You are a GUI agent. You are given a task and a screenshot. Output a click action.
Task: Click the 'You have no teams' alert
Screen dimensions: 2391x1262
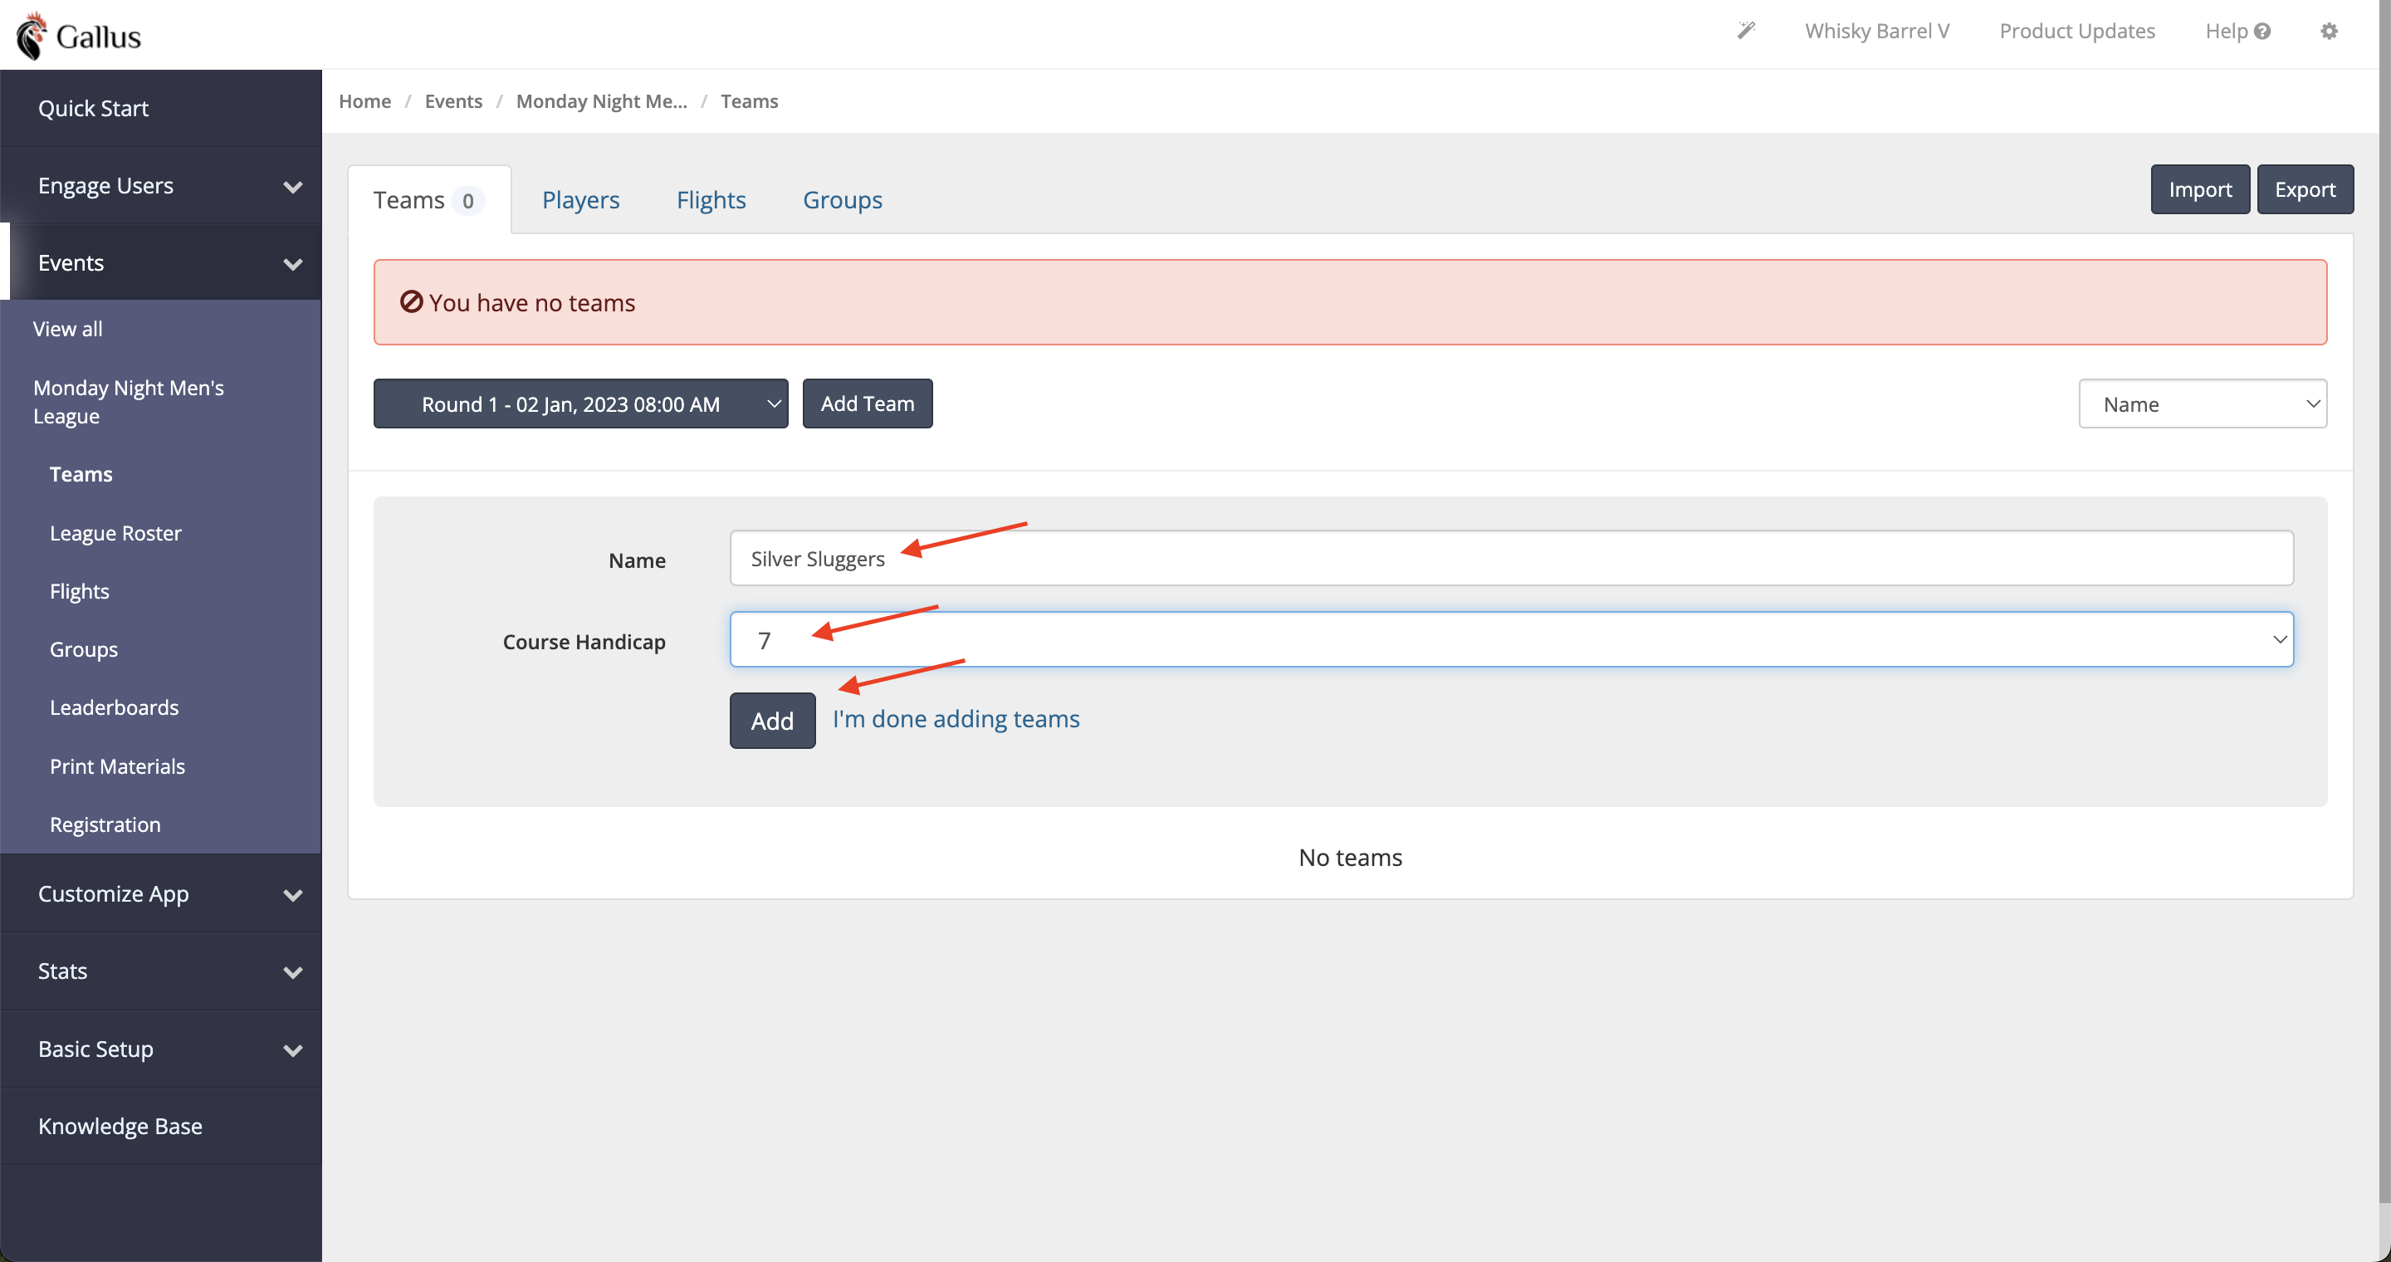point(1351,302)
